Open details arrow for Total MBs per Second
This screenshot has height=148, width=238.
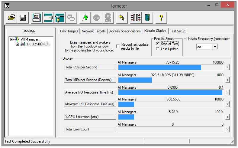pyautogui.click(x=227, y=80)
